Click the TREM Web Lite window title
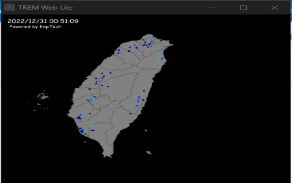Screen dimensions: 292x183 [x=46, y=7]
